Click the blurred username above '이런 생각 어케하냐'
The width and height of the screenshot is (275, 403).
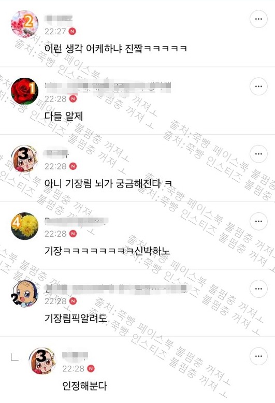59,19
